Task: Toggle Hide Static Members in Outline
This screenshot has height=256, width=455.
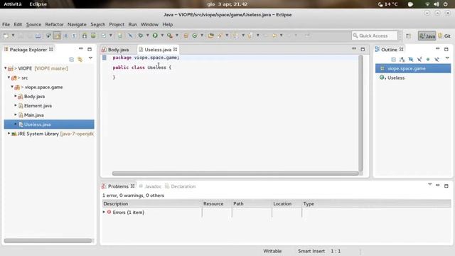Action: click(419, 59)
